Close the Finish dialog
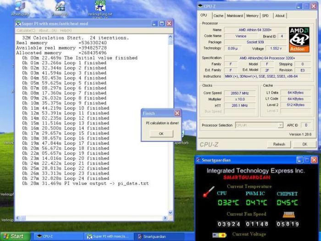 [177, 113]
